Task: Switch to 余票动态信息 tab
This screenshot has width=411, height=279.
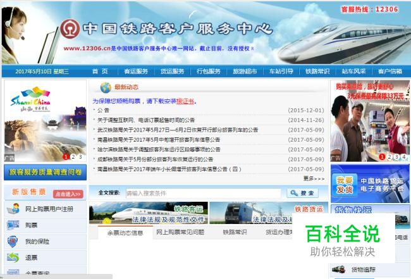Action: pos(125,233)
